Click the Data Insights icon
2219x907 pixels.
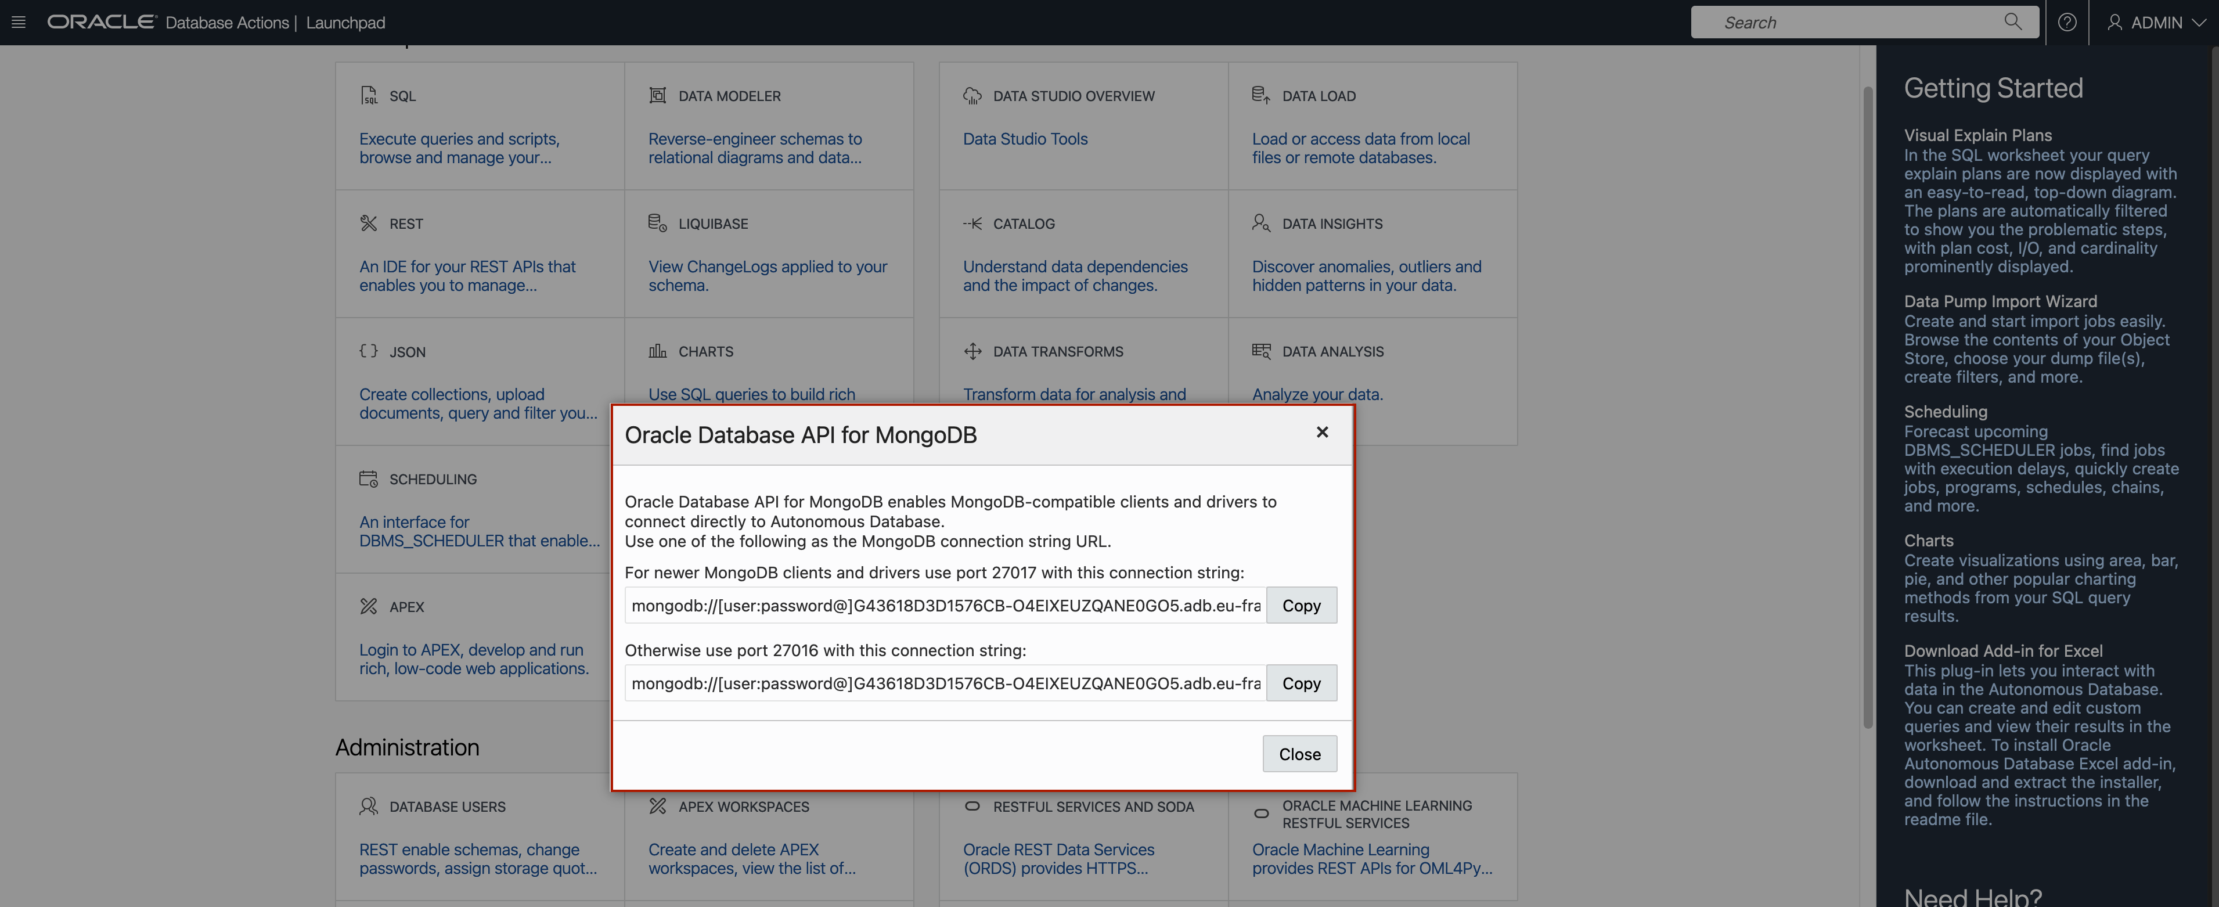pyautogui.click(x=1261, y=222)
